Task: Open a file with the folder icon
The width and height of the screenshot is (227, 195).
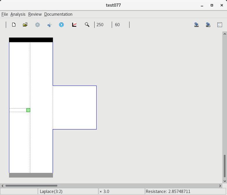Action: tap(25, 25)
